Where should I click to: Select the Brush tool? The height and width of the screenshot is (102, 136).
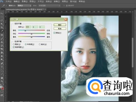[x=2, y=38]
